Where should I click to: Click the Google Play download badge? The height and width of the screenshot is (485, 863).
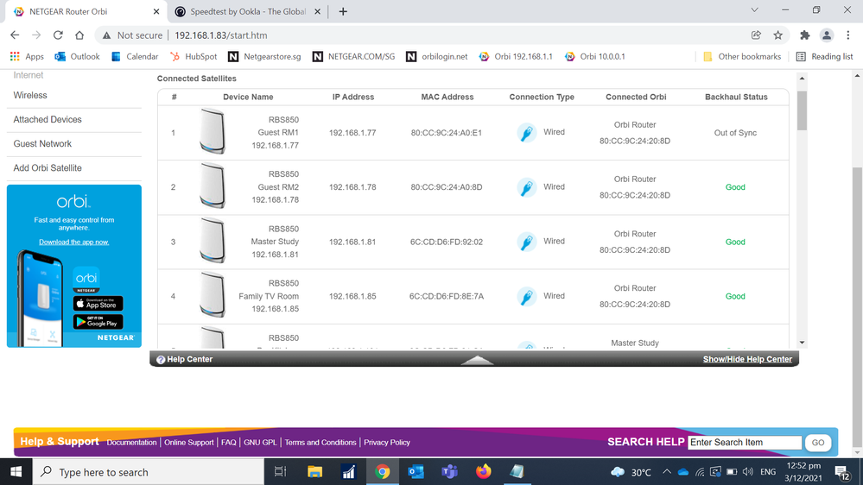(x=98, y=322)
